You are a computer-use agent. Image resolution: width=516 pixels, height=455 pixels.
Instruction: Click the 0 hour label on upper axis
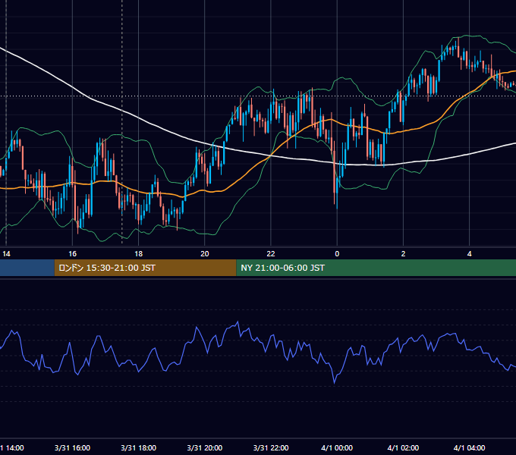(337, 254)
